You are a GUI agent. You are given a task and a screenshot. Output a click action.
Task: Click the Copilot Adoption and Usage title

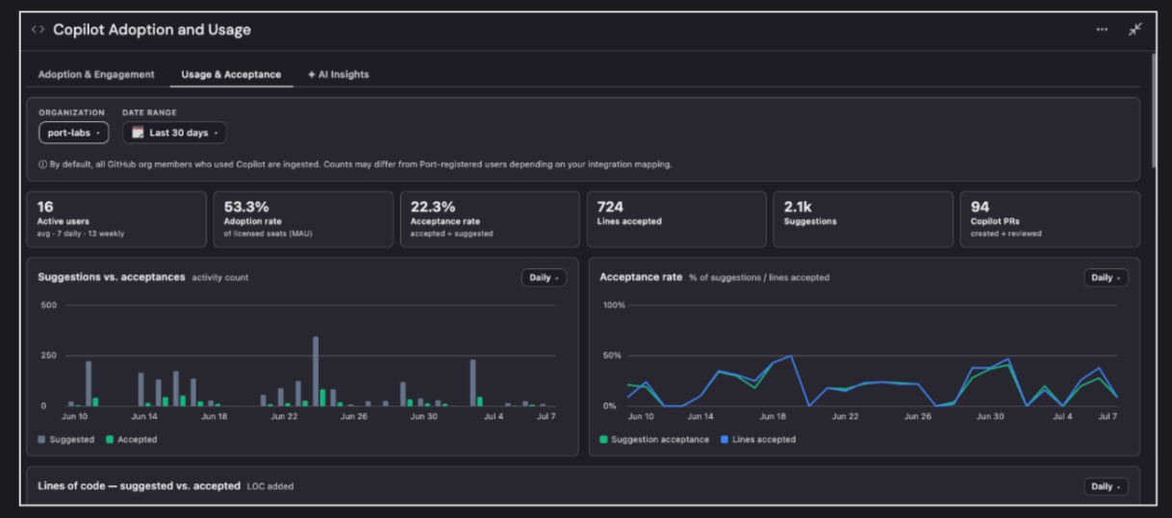tap(152, 30)
